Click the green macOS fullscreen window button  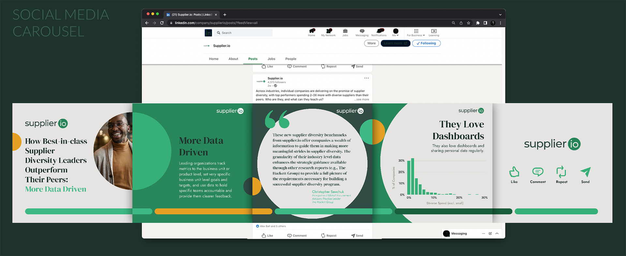tap(157, 14)
